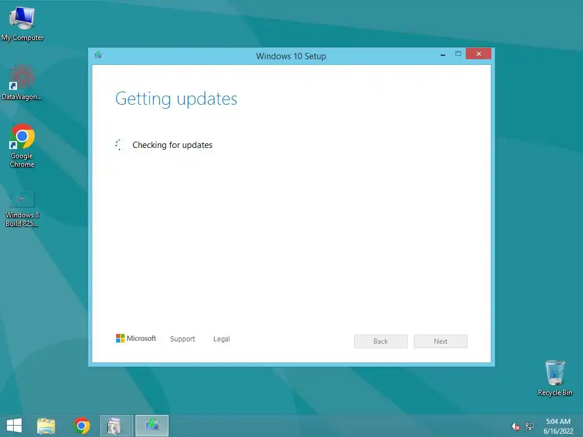The height and width of the screenshot is (437, 583).
Task: Open File Explorer from the taskbar
Action: coord(46,426)
